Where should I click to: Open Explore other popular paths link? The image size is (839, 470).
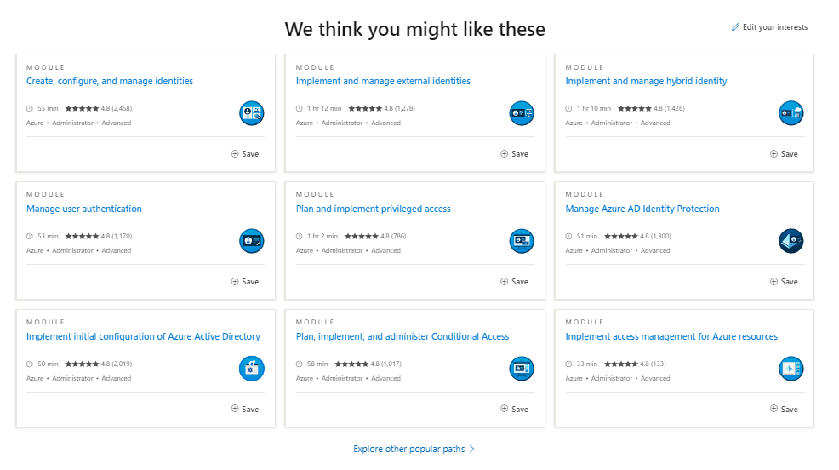point(414,449)
